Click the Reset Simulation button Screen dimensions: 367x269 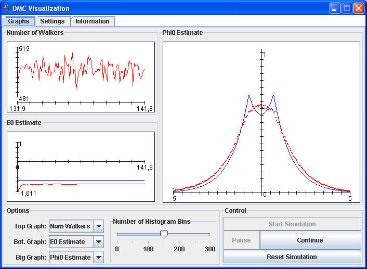(x=292, y=257)
